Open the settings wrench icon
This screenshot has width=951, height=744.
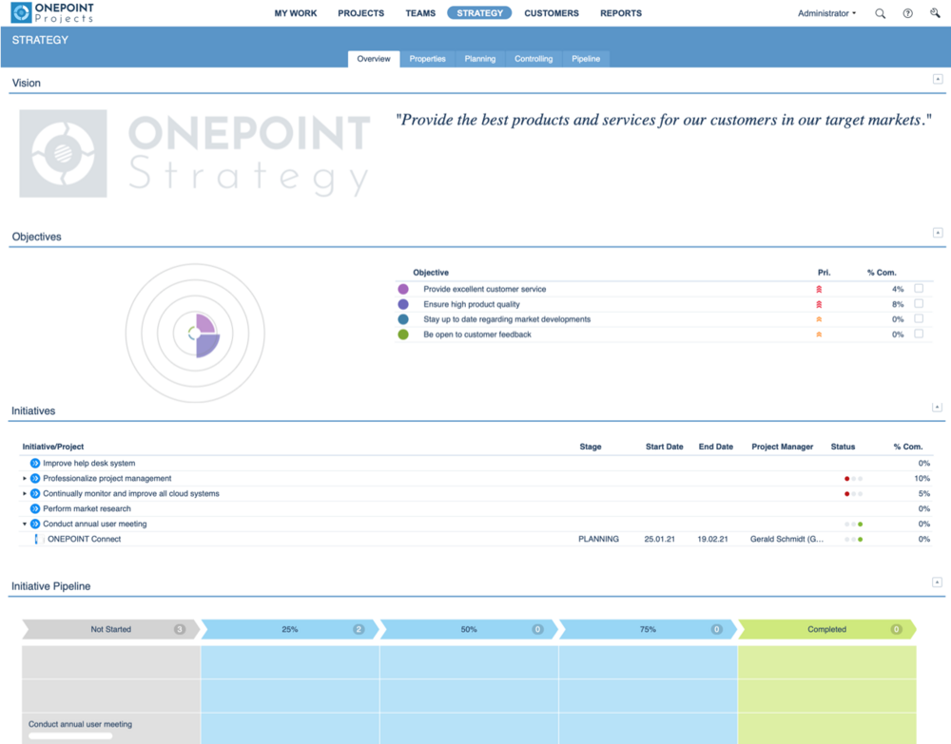coord(933,13)
